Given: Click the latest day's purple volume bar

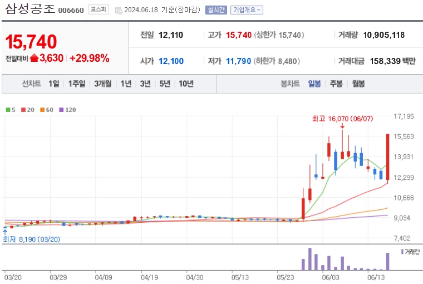Looking at the screenshot, I should click(388, 261).
